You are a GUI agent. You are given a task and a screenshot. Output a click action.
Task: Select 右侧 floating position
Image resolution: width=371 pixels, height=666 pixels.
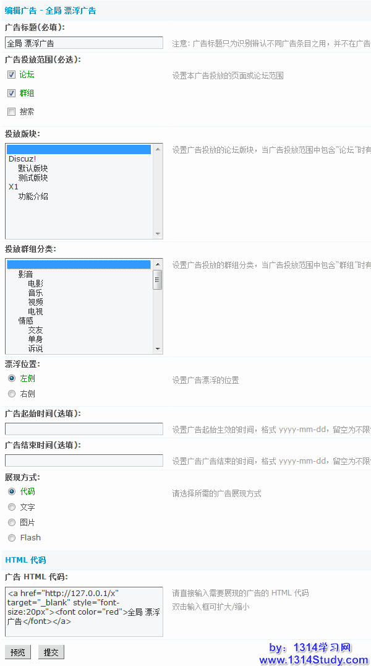coord(12,394)
